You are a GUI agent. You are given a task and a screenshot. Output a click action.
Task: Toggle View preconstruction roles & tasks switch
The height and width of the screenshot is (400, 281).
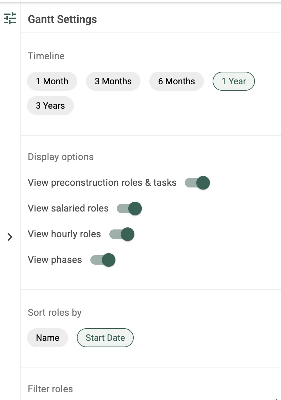pyautogui.click(x=197, y=183)
